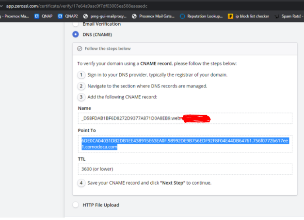Screen dimensions: 304x220
Task: Click the checkmark icon beside Follow the steps below
Action: (80, 49)
